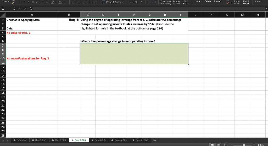Click the Insert cells button
Viewport: 268px width, 146px height.
coord(198,1)
